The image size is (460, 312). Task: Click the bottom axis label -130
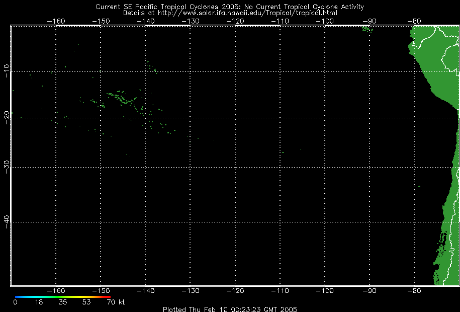tap(190, 290)
